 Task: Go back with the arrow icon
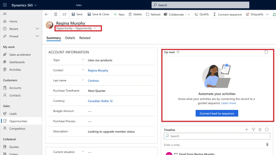(47, 14)
